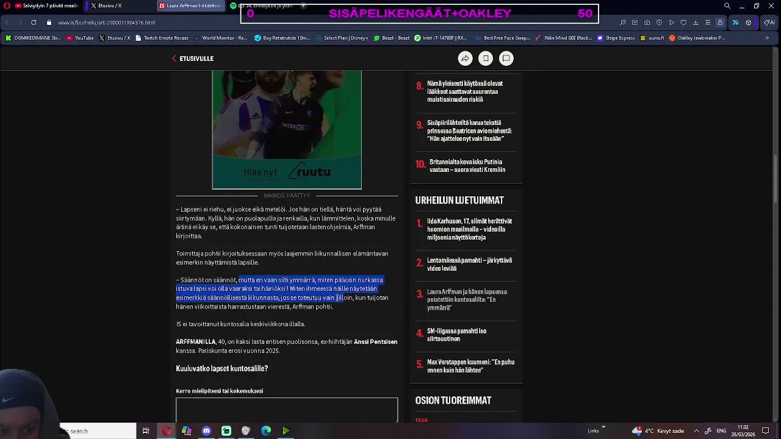781x439 pixels.
Task: Click the 7TV extension icon
Action: click(x=735, y=23)
